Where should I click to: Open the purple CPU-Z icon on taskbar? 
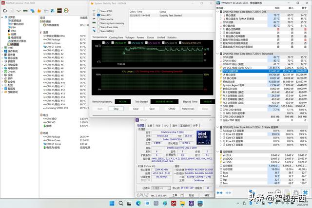(x=191, y=203)
